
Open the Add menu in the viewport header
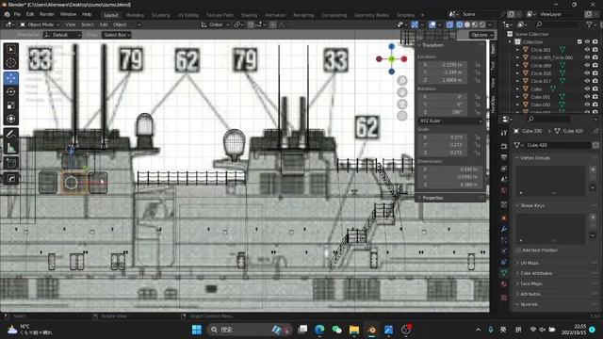(104, 24)
